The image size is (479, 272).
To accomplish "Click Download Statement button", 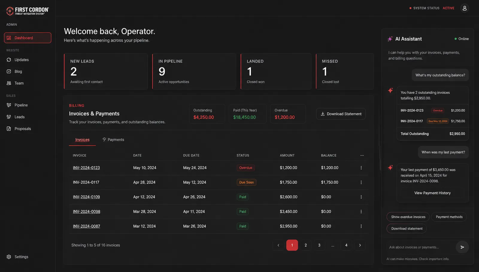I will coord(341,114).
